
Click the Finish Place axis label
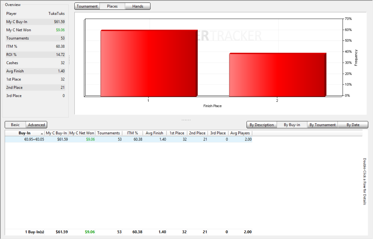(x=212, y=106)
